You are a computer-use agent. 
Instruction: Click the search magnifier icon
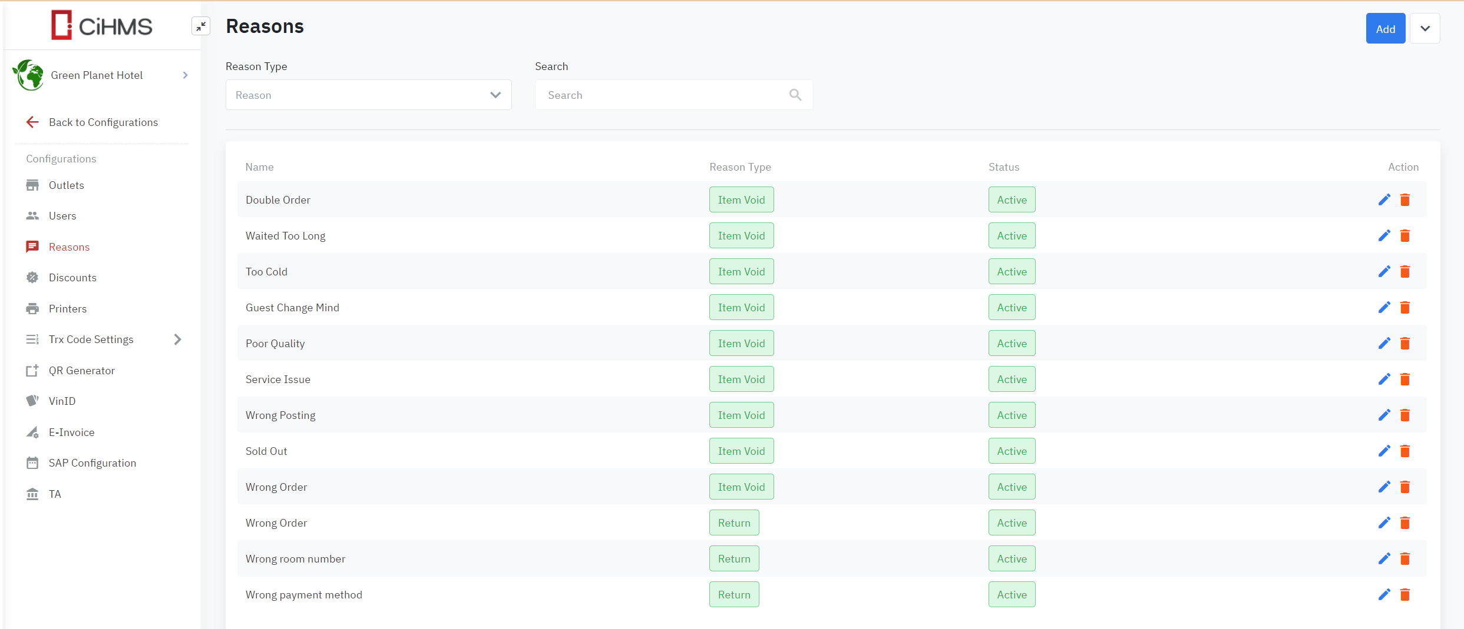pos(795,95)
